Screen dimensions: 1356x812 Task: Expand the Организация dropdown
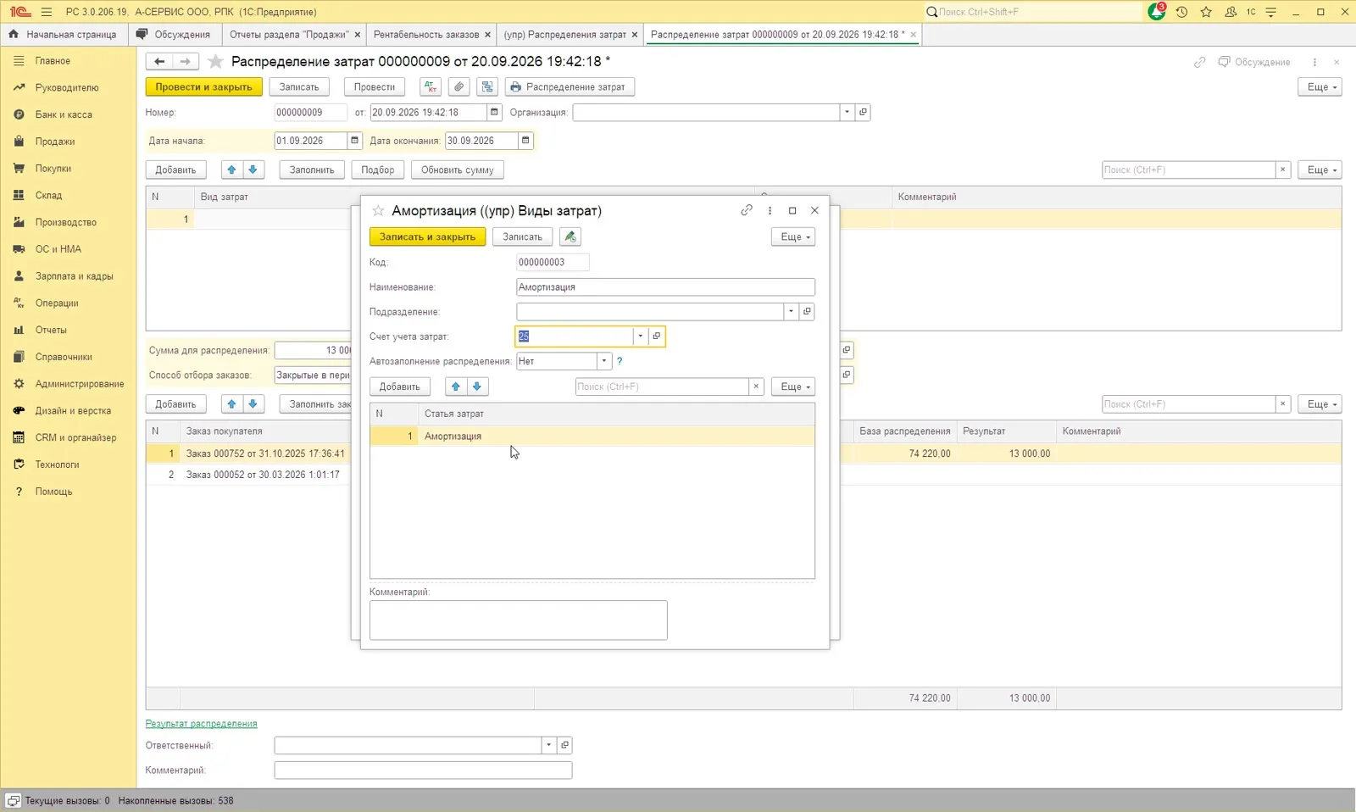(847, 112)
